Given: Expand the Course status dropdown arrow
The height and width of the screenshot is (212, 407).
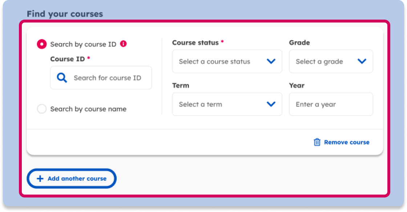Looking at the screenshot, I should (x=271, y=61).
